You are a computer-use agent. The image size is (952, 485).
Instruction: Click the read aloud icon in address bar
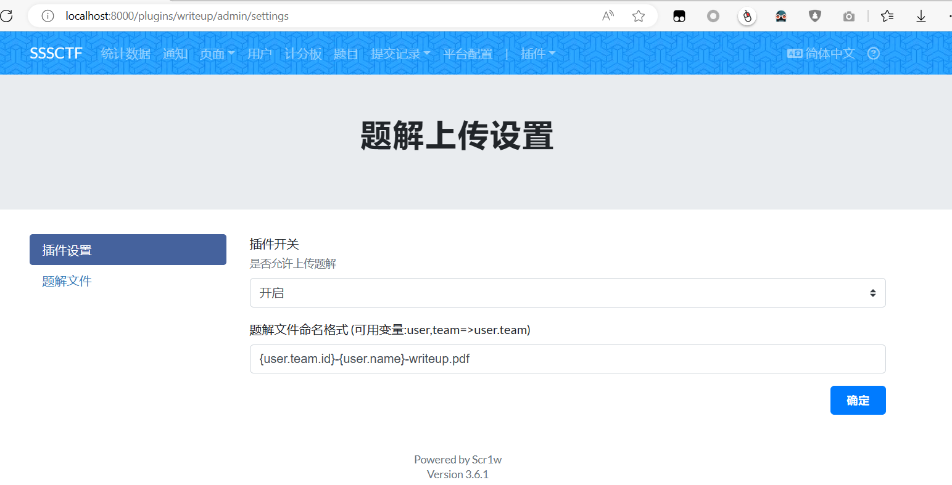point(608,16)
